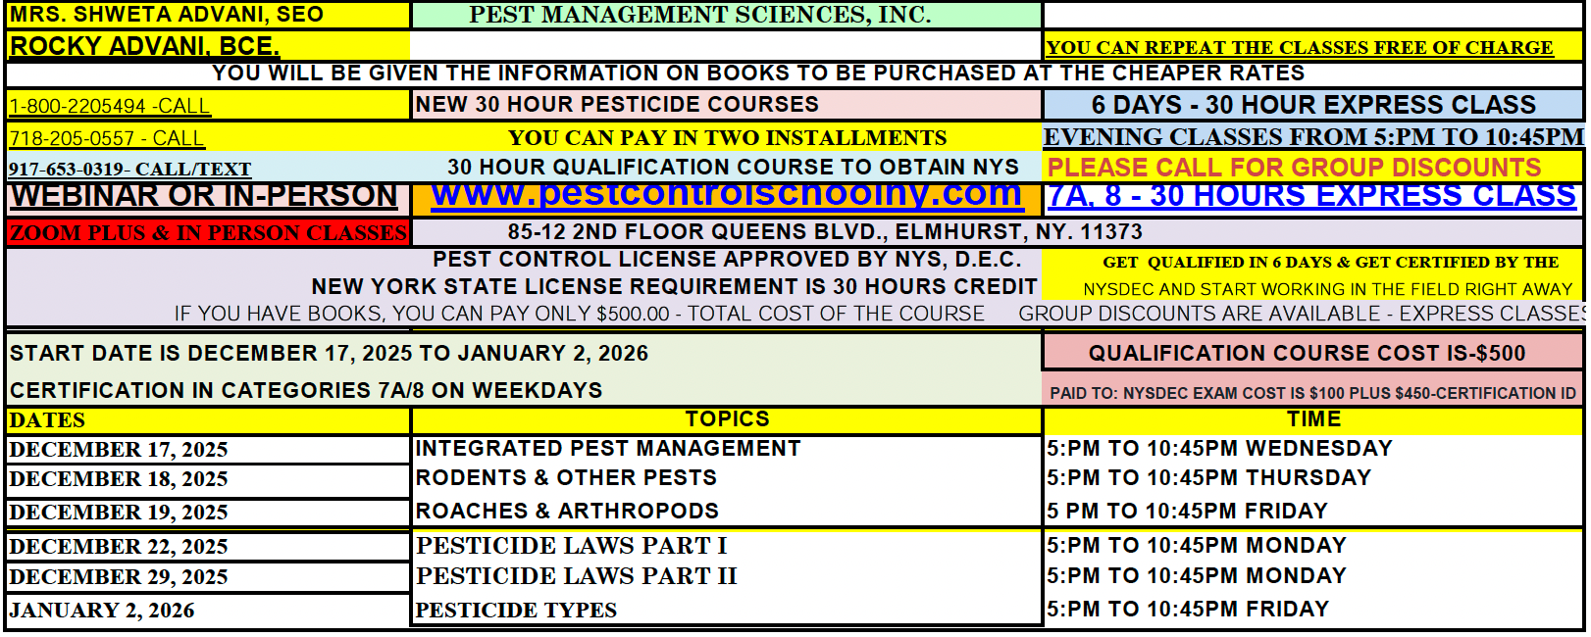
Task: Select the '5:PM to 10:45PM Thursday' time cell
Action: click(x=1208, y=478)
